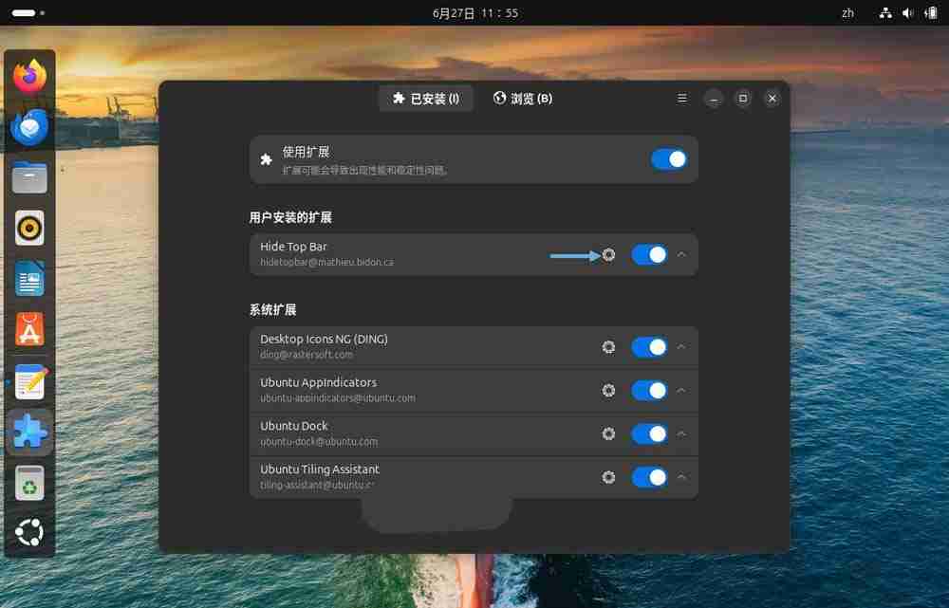Viewport: 949px width, 608px height.
Task: Expand the Desktop Icons NG entry
Action: 680,347
